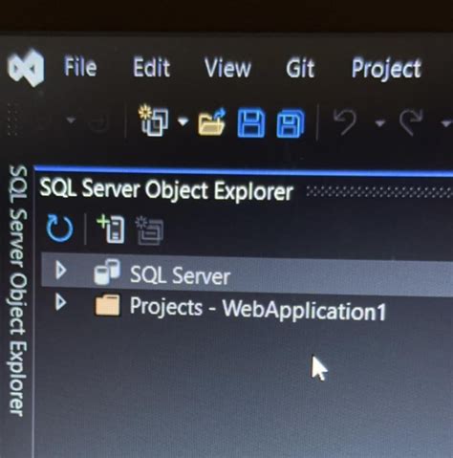Click the Save All toolbar icon
453x458 pixels.
[x=291, y=123]
